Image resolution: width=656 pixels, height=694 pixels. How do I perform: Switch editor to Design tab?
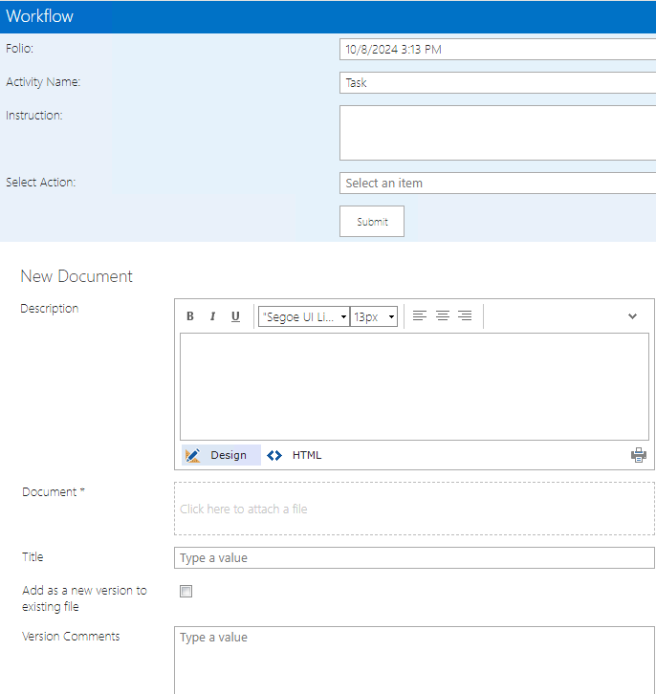point(221,455)
